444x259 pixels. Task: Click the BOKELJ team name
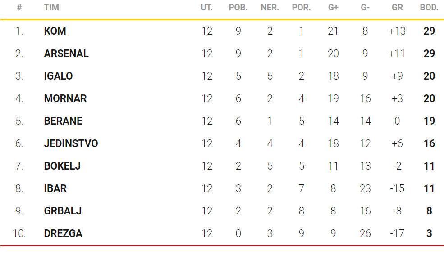(x=62, y=166)
